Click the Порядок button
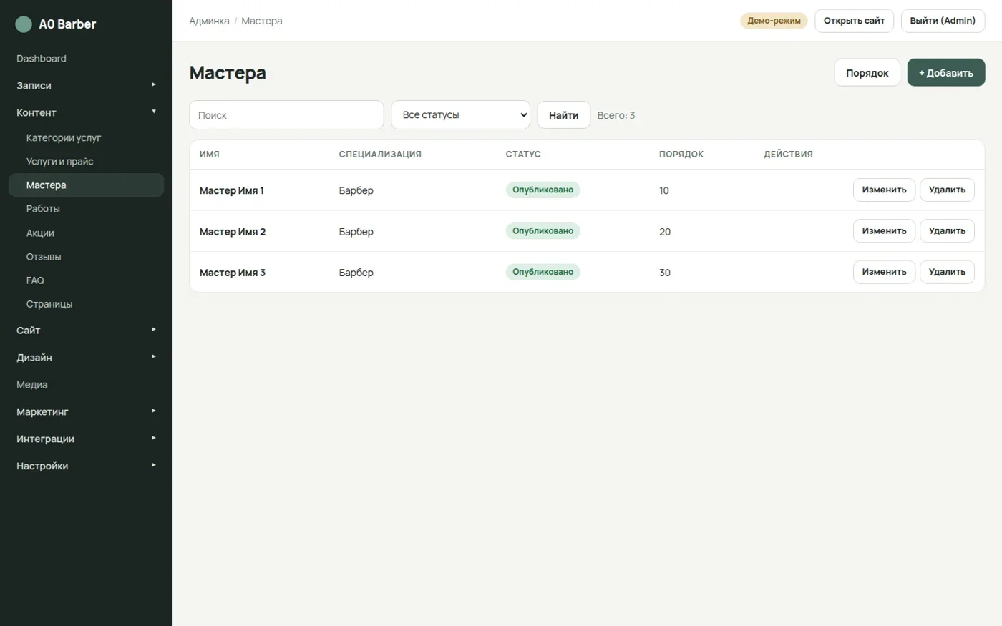1002x626 pixels. tap(867, 72)
